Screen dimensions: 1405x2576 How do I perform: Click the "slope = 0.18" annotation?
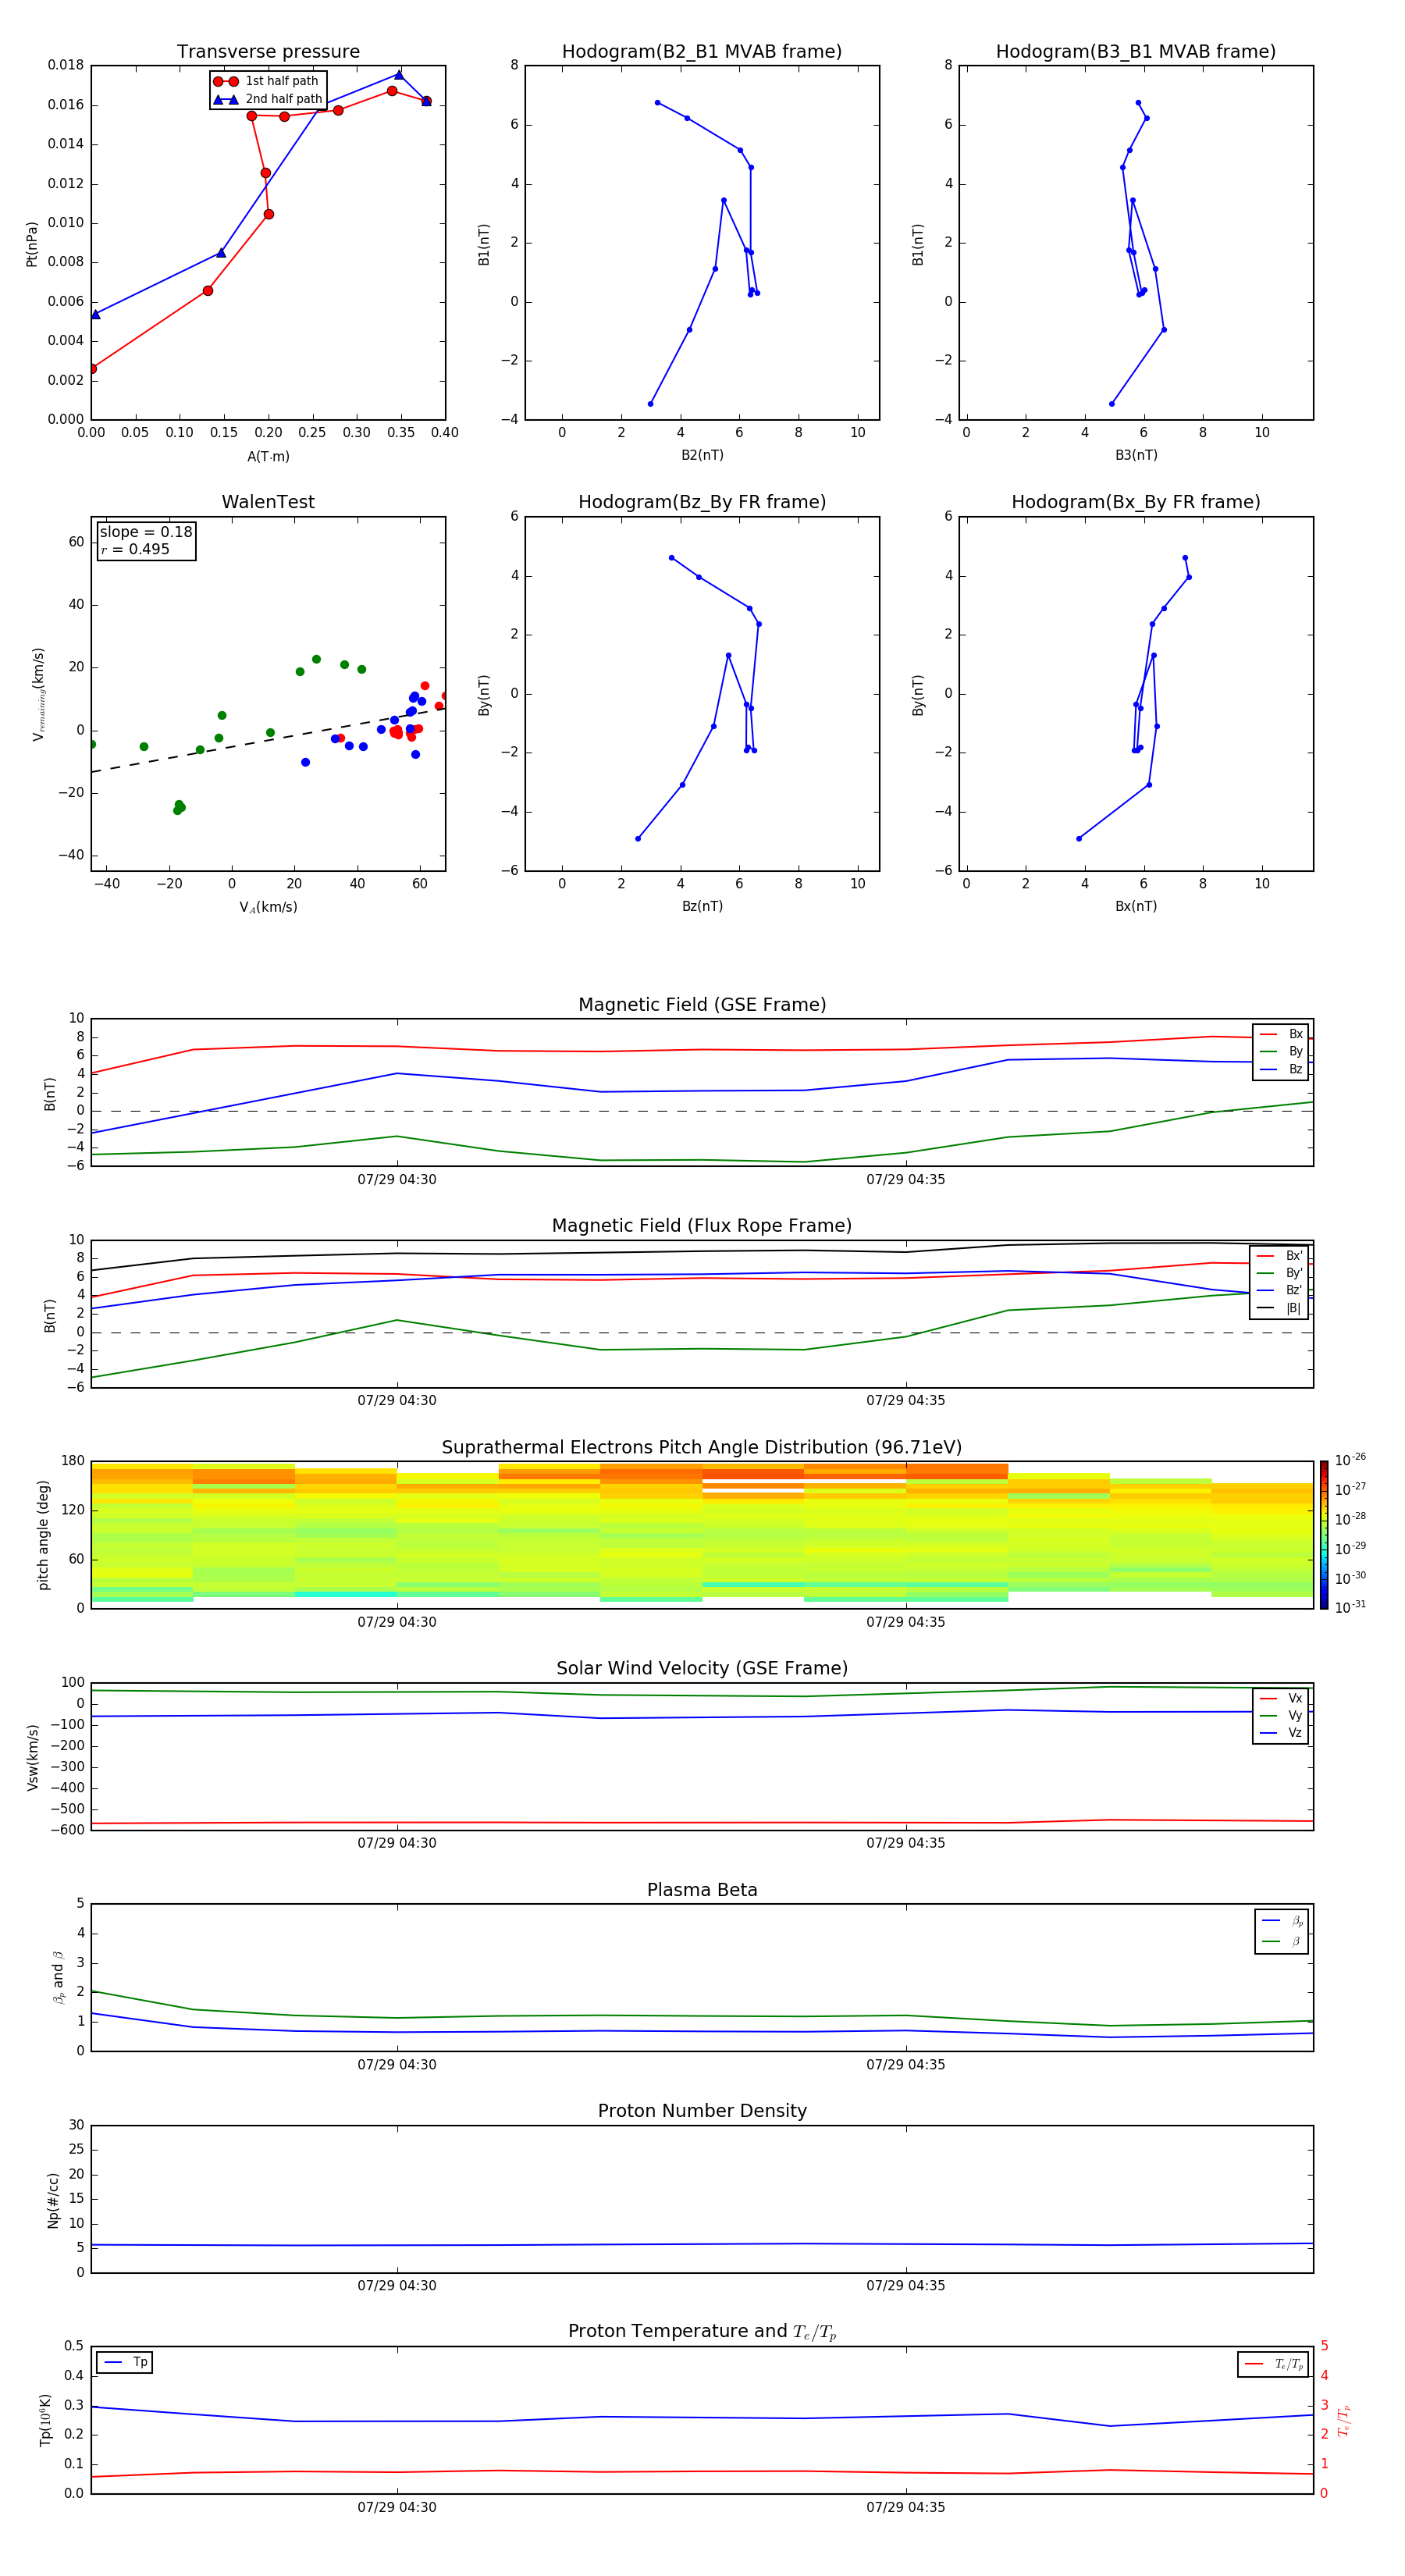[146, 532]
